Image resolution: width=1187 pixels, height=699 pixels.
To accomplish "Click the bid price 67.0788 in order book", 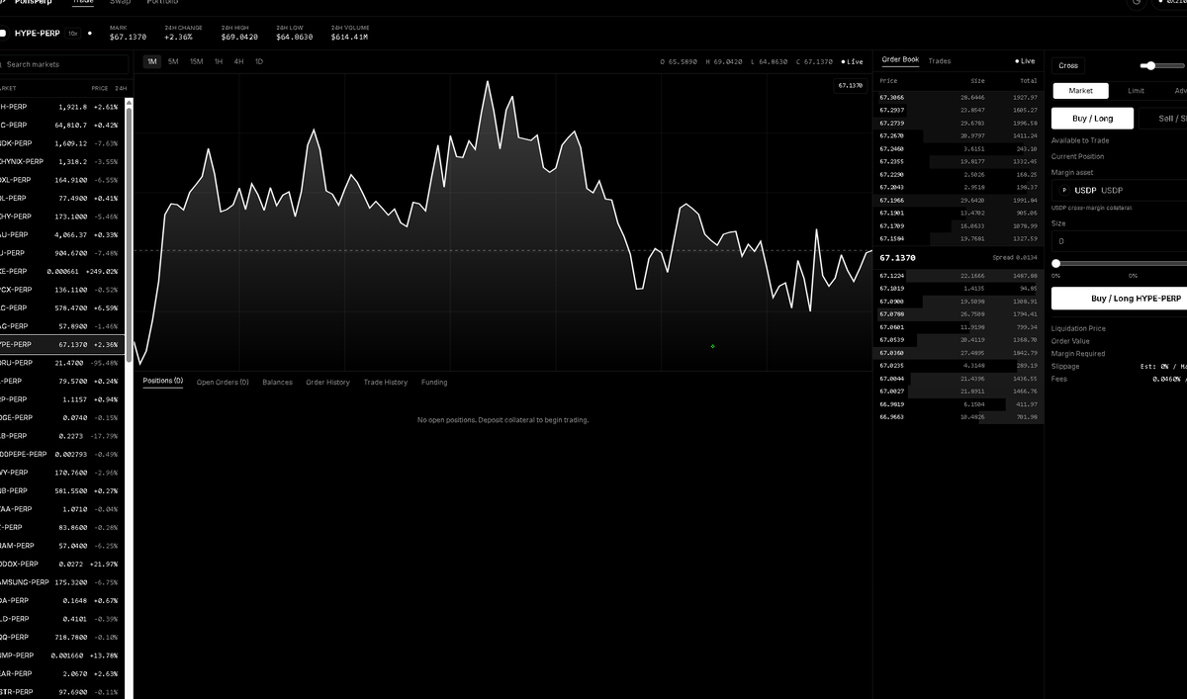I will point(890,314).
